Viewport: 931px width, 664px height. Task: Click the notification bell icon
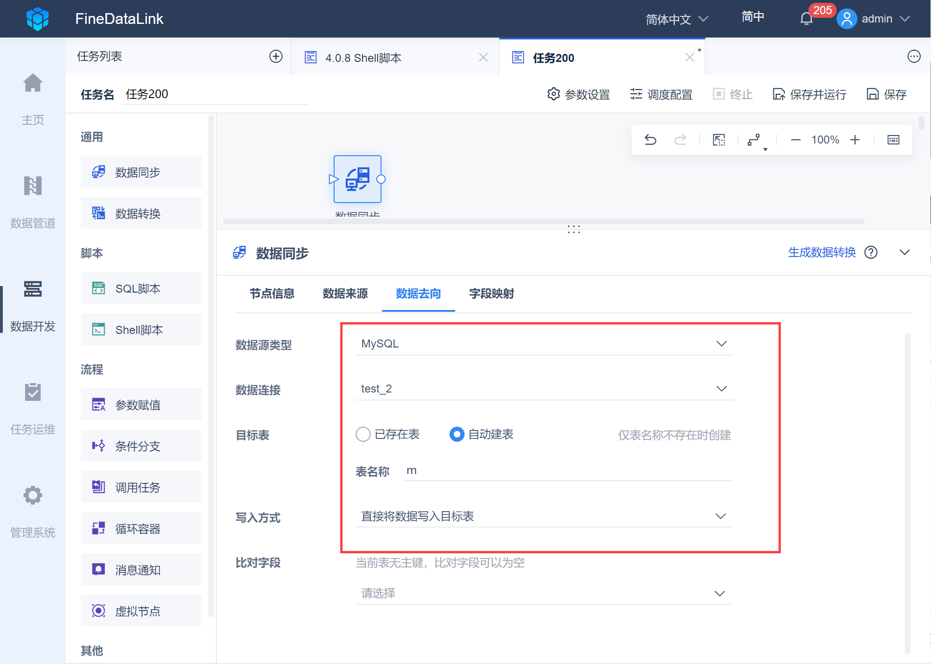[x=806, y=19]
